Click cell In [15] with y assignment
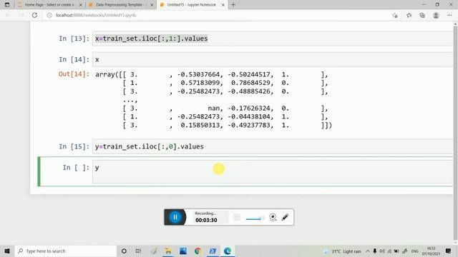The image size is (458, 257). [x=273, y=146]
